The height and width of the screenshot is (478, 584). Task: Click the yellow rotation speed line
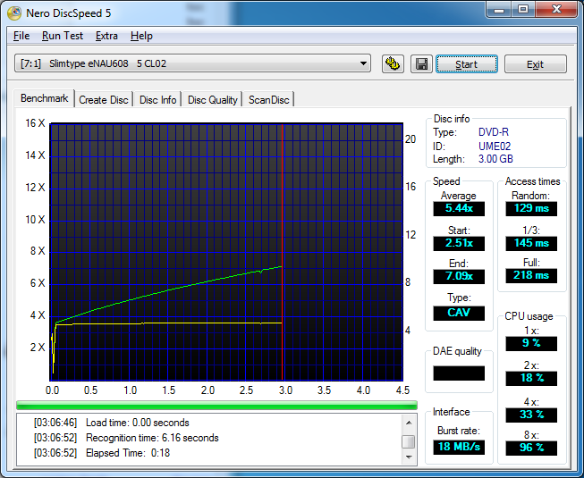click(x=167, y=323)
